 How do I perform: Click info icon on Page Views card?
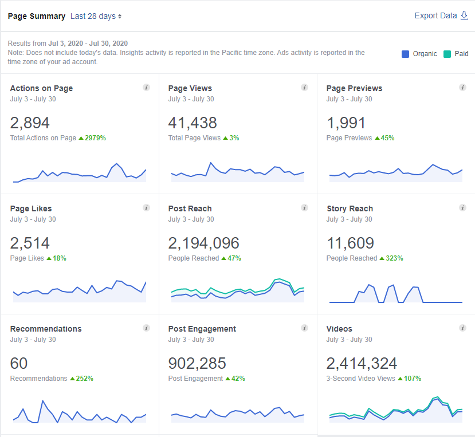304,88
